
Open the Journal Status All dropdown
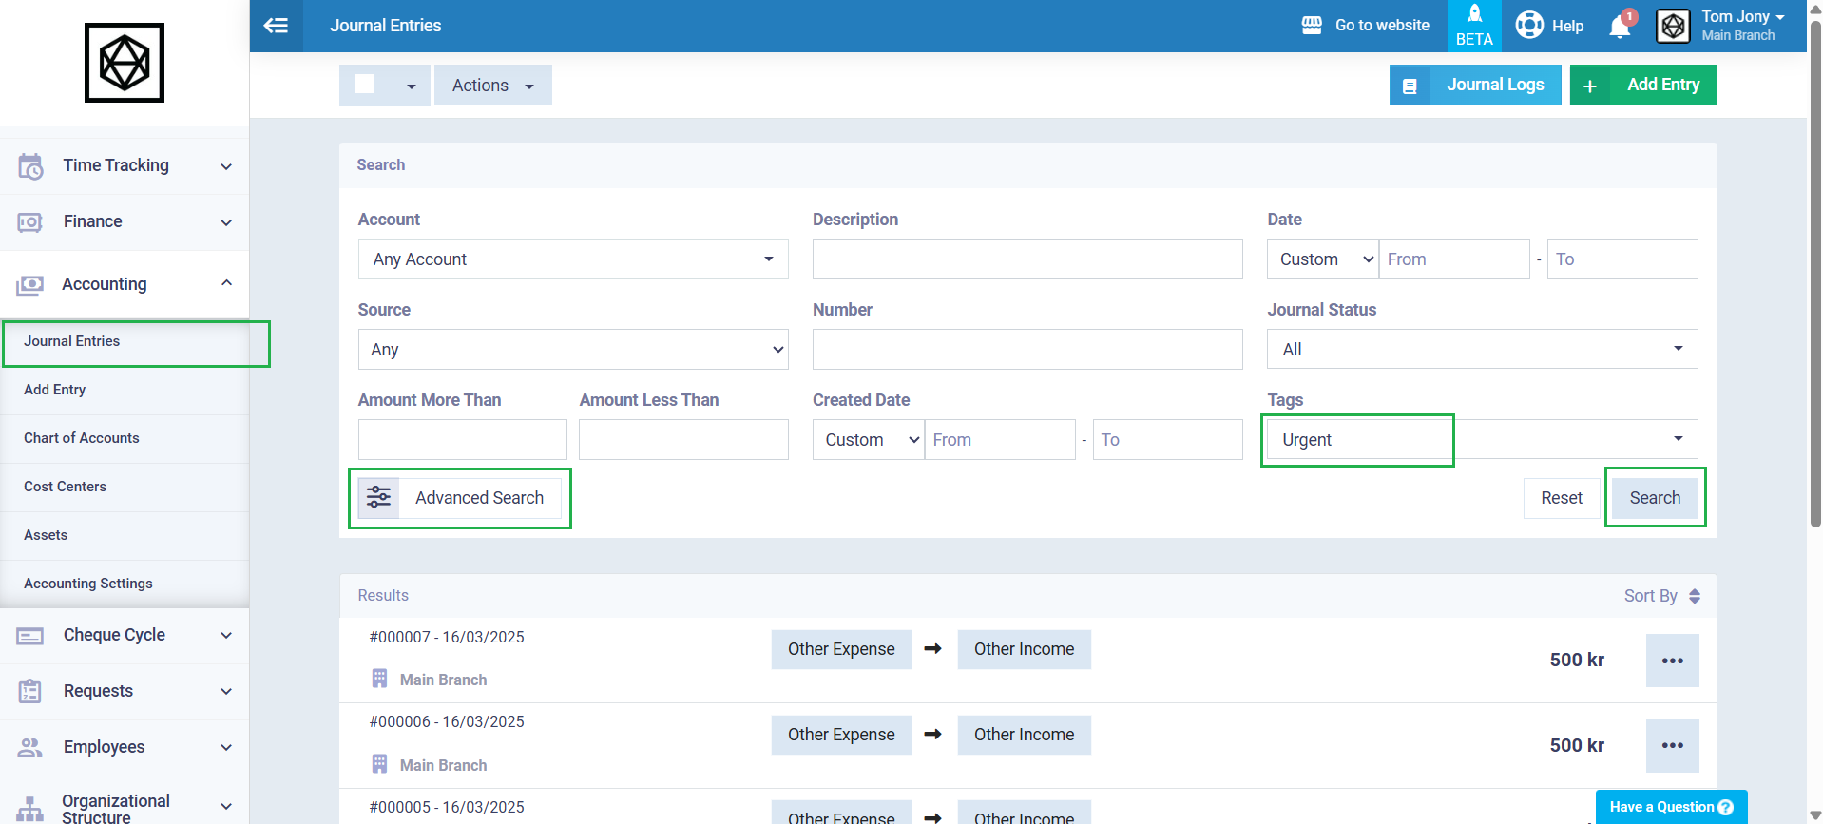pyautogui.click(x=1483, y=349)
